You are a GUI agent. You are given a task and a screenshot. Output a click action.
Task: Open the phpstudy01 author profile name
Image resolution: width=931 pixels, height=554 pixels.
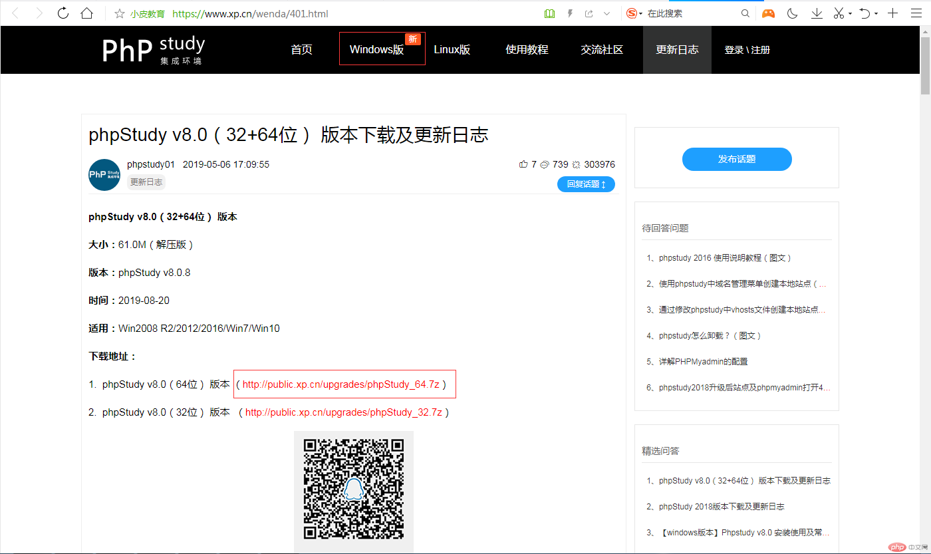point(151,164)
